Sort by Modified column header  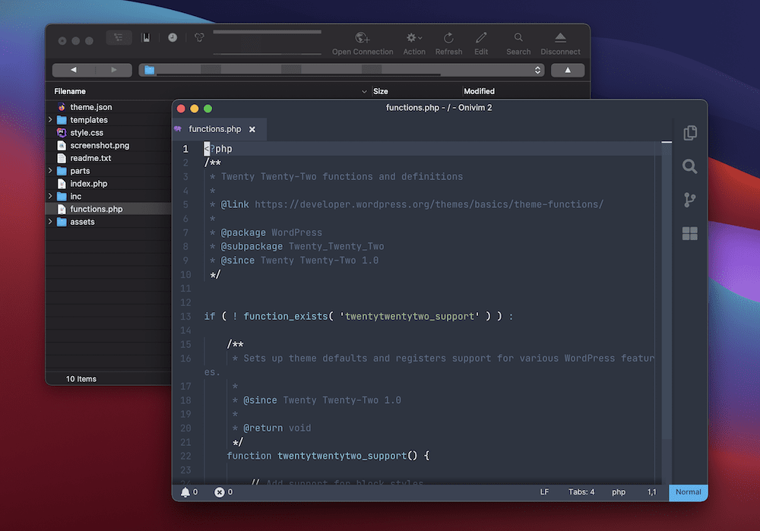(479, 91)
